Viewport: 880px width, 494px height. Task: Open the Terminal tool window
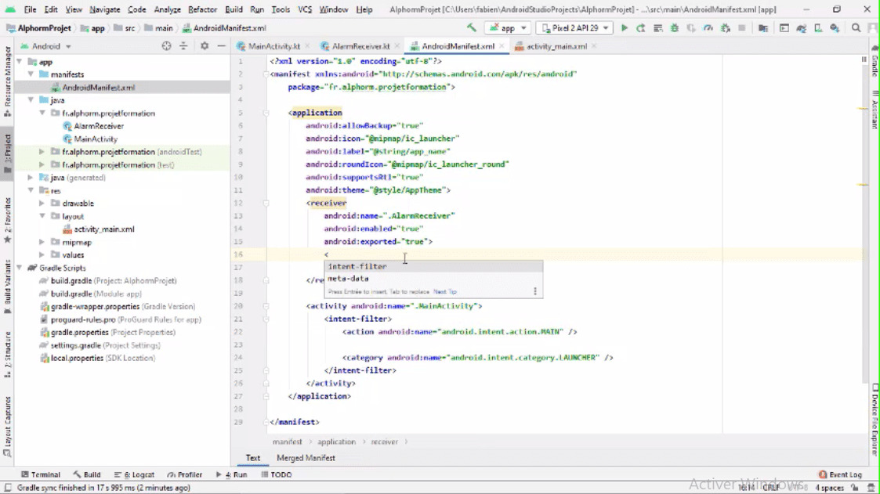pyautogui.click(x=43, y=474)
